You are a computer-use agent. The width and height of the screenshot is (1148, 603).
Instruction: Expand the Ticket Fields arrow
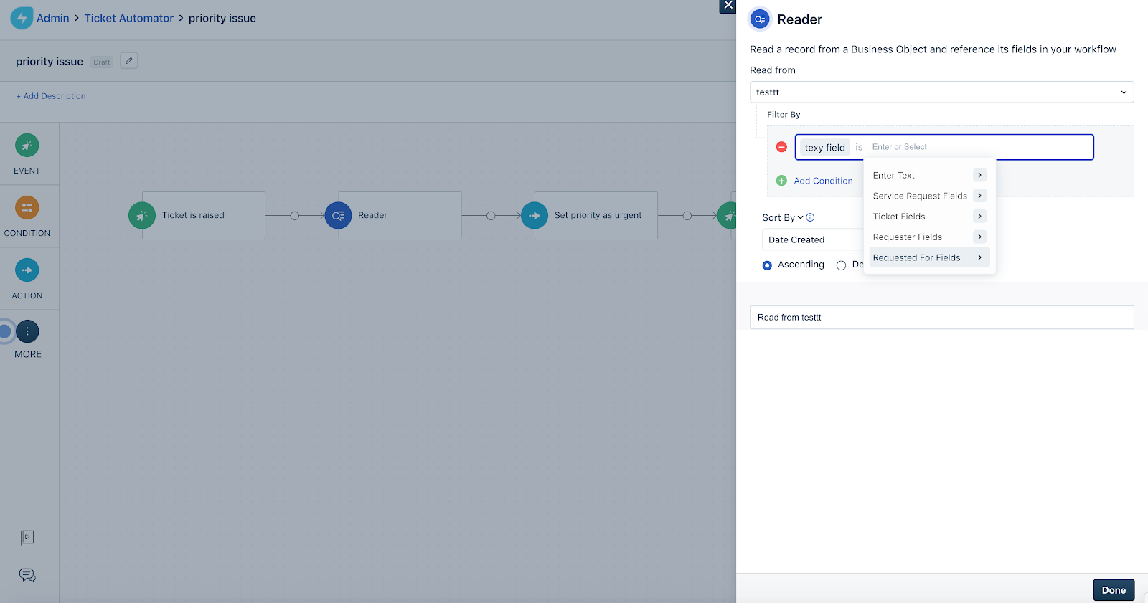coord(979,216)
